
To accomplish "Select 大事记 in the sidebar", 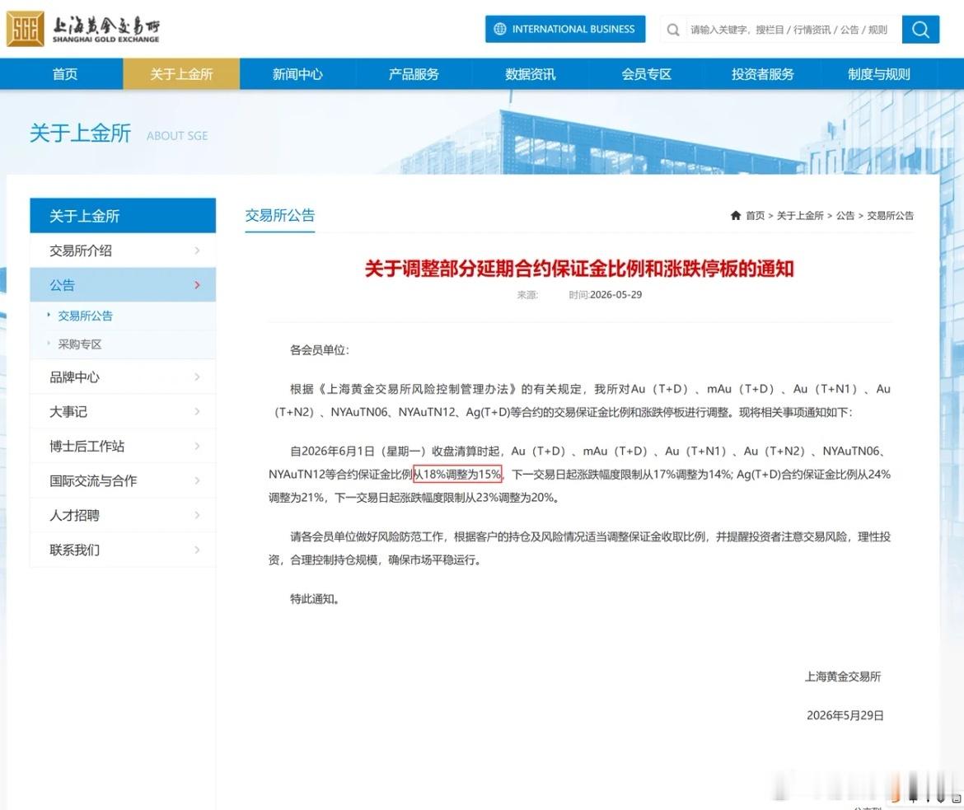I will [123, 411].
